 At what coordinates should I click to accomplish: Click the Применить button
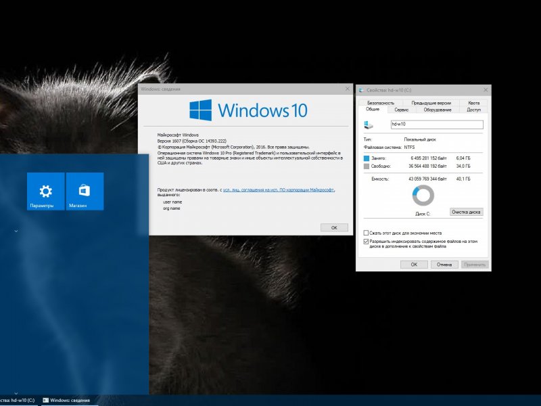(475, 265)
